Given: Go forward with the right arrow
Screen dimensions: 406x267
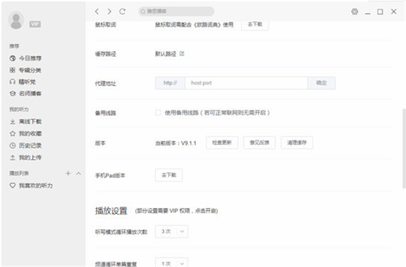Looking at the screenshot, I should tap(110, 12).
